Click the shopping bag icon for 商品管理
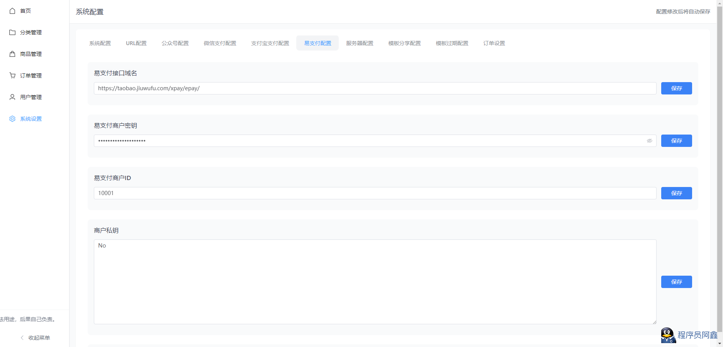This screenshot has height=347, width=723. pos(12,54)
